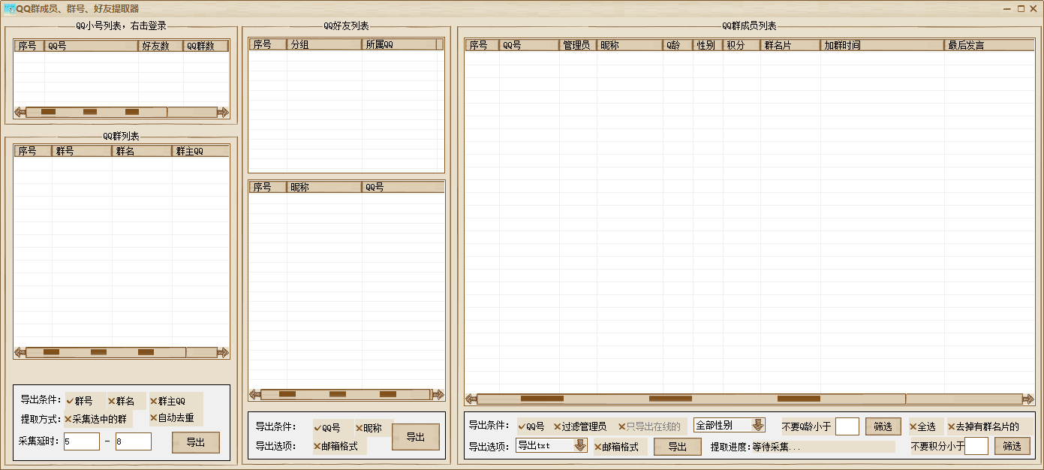Image resolution: width=1044 pixels, height=470 pixels.
Task: Click right scroll arrow in QQ群成员列表
Action: point(1027,399)
